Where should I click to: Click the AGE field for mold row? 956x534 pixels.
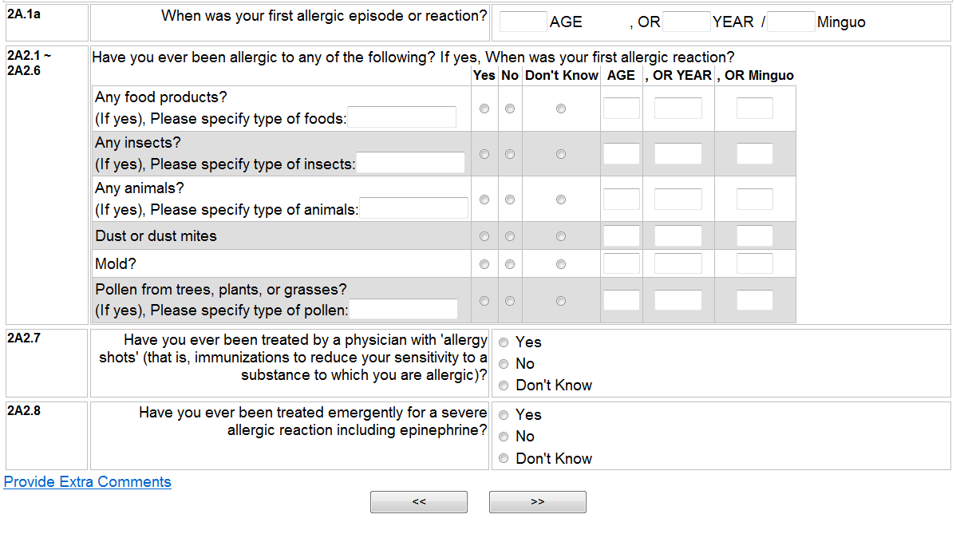[622, 263]
